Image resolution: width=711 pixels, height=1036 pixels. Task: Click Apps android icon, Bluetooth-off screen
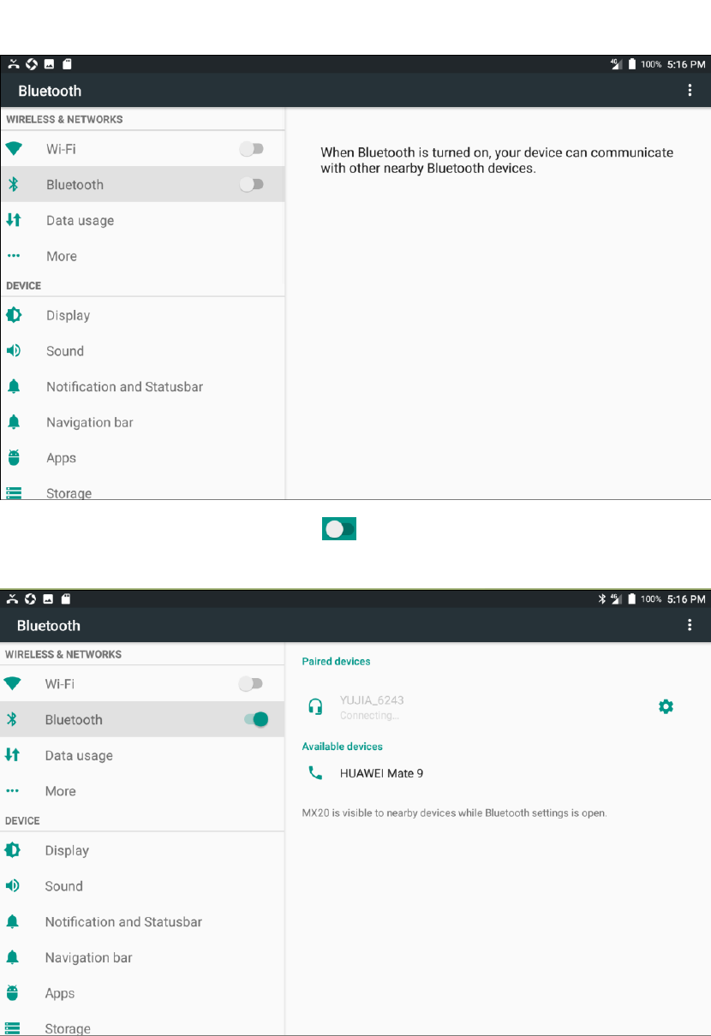pyautogui.click(x=14, y=458)
